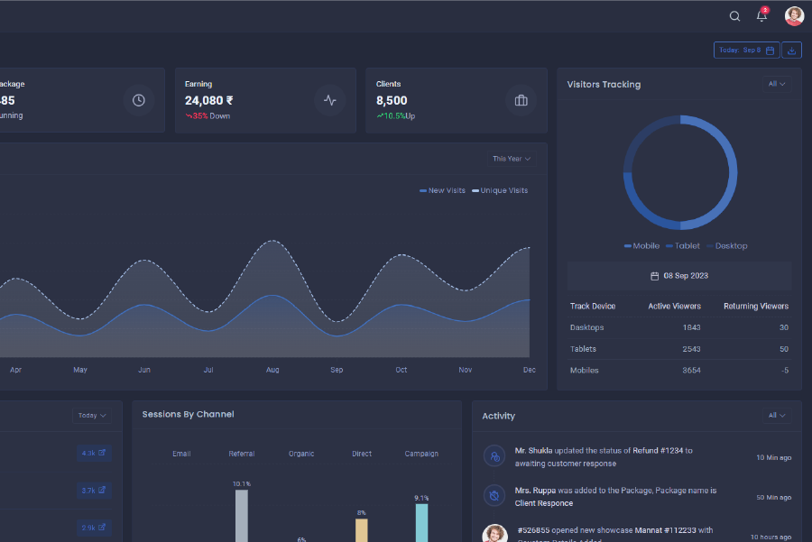Expand the All dropdown in Visitors Tracking
The width and height of the screenshot is (812, 542).
[x=777, y=84]
